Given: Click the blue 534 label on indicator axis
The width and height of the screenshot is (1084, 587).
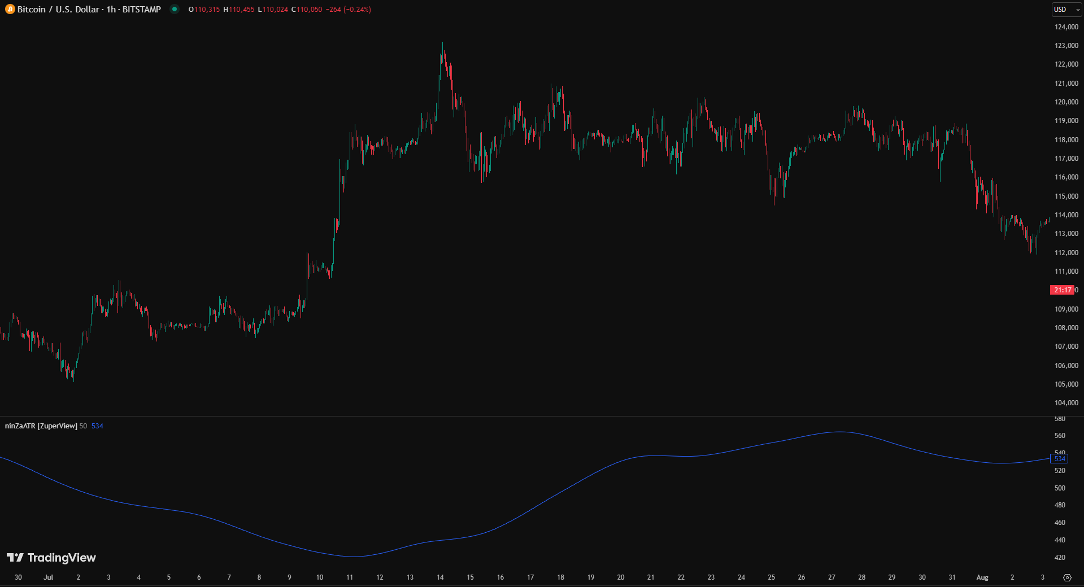Looking at the screenshot, I should [x=1059, y=459].
